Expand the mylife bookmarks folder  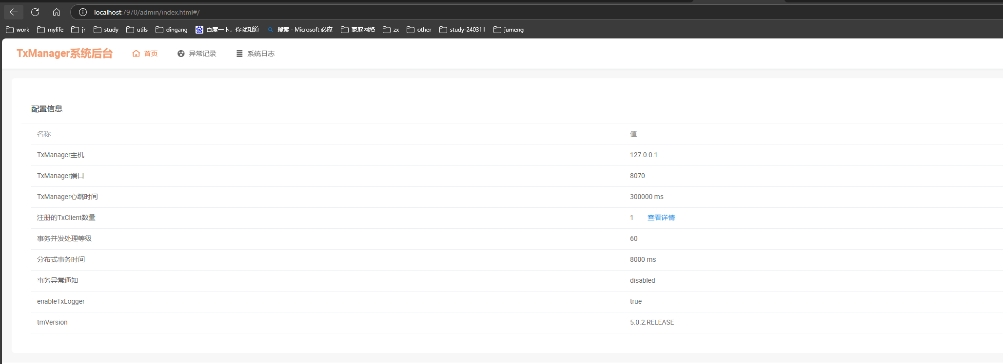[50, 30]
